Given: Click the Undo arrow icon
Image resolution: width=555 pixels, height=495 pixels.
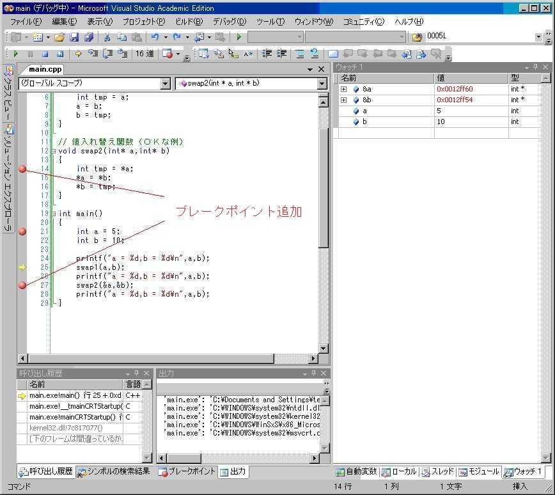Looking at the screenshot, I should pos(155,37).
